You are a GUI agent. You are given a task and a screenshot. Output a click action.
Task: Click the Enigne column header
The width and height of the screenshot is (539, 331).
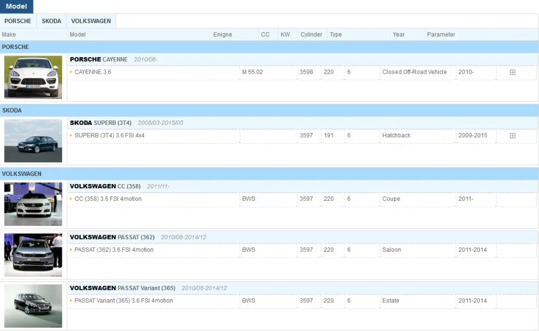pyautogui.click(x=223, y=34)
